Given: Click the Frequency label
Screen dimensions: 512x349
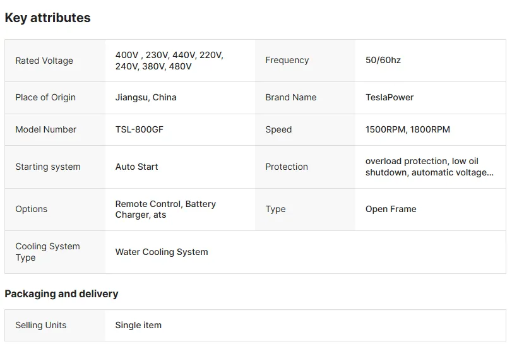Looking at the screenshot, I should (x=287, y=60).
